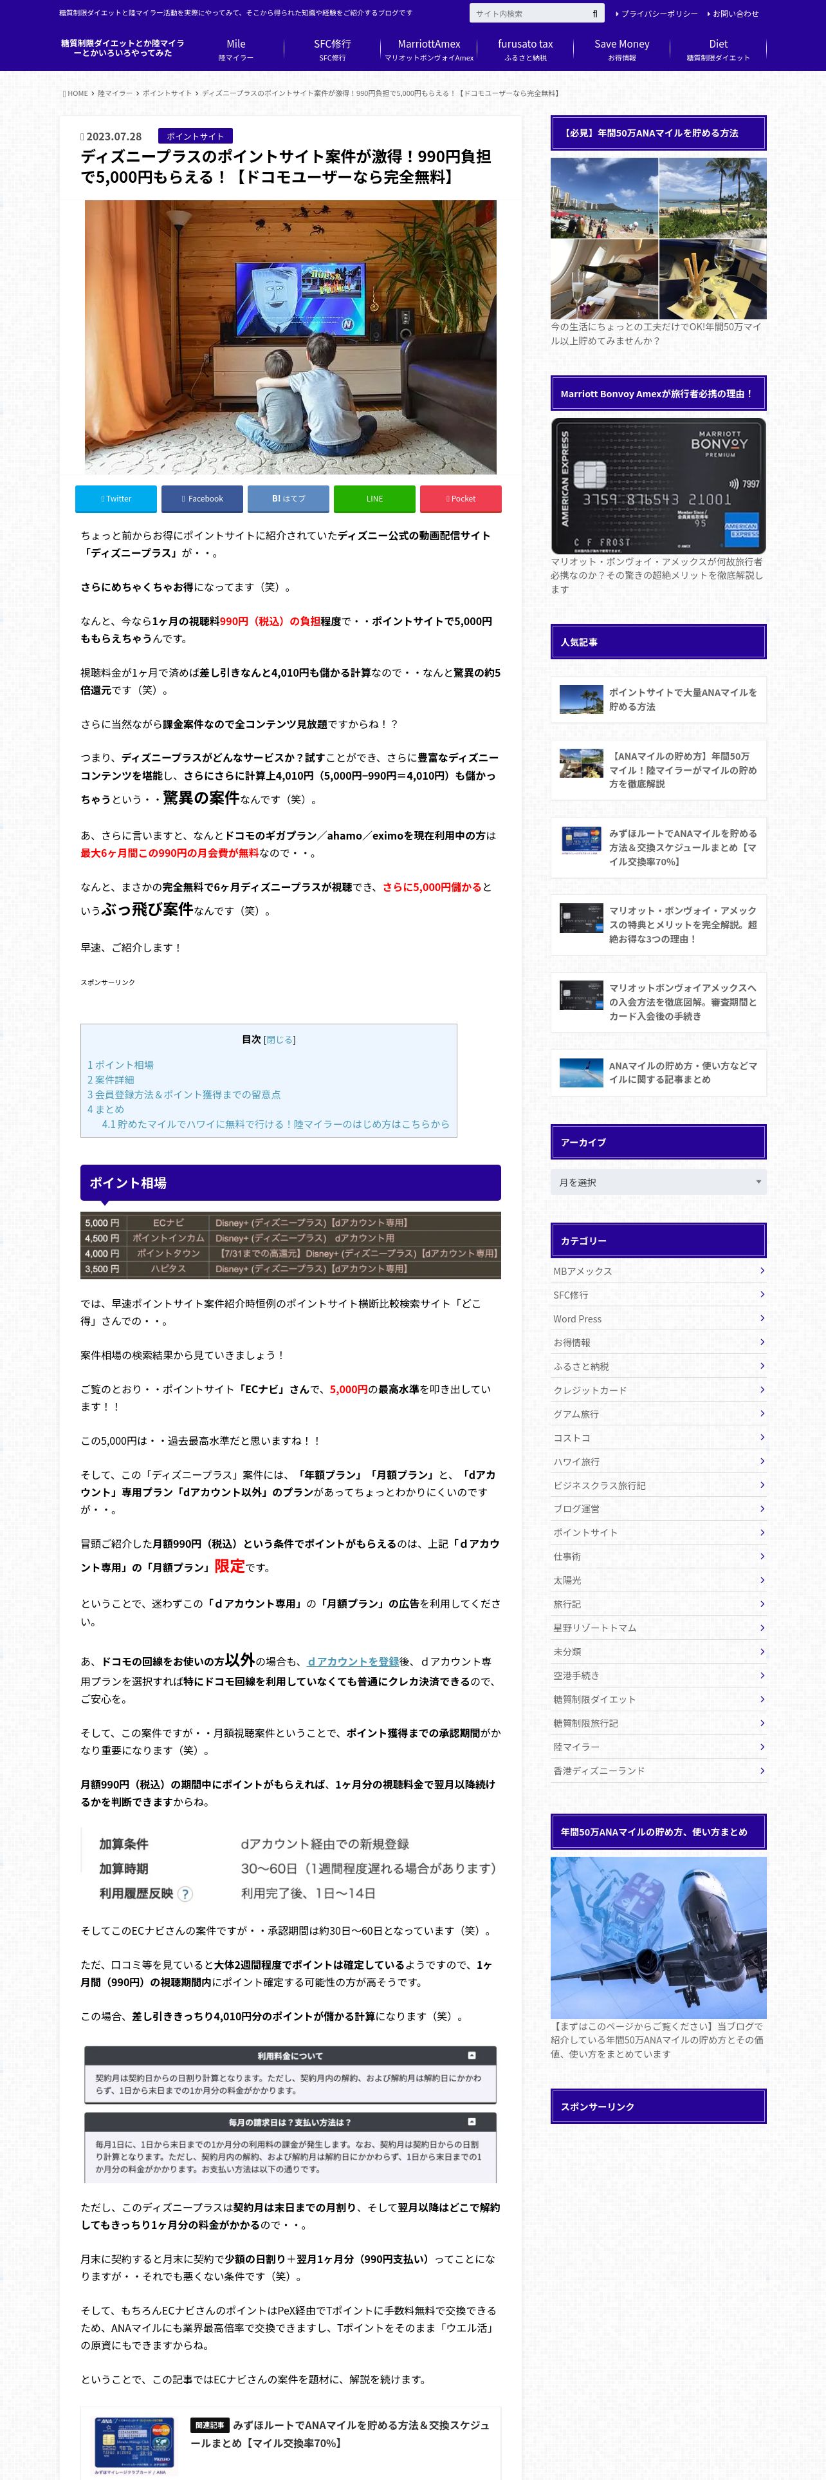Bookmark with B! はてブ button
Viewport: 826px width, 2480px height.
click(288, 499)
